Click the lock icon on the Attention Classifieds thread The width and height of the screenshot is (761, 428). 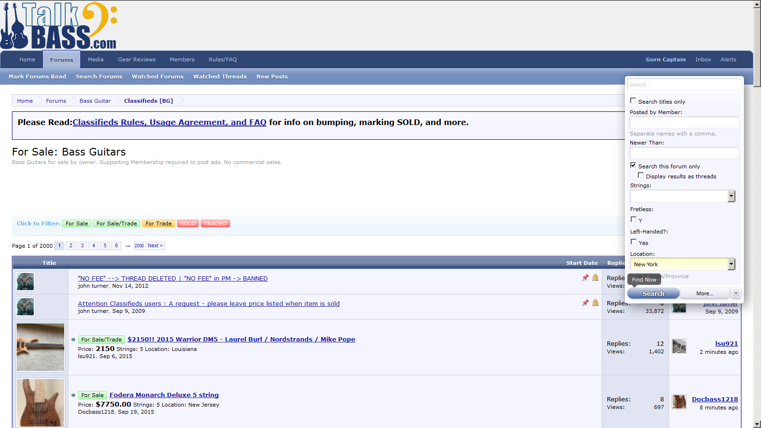[x=595, y=303]
